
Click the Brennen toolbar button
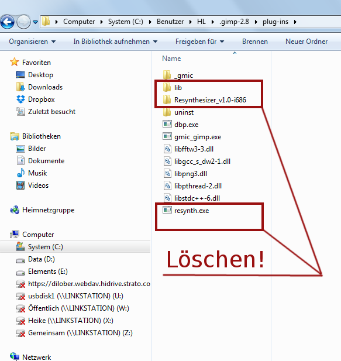coord(254,42)
